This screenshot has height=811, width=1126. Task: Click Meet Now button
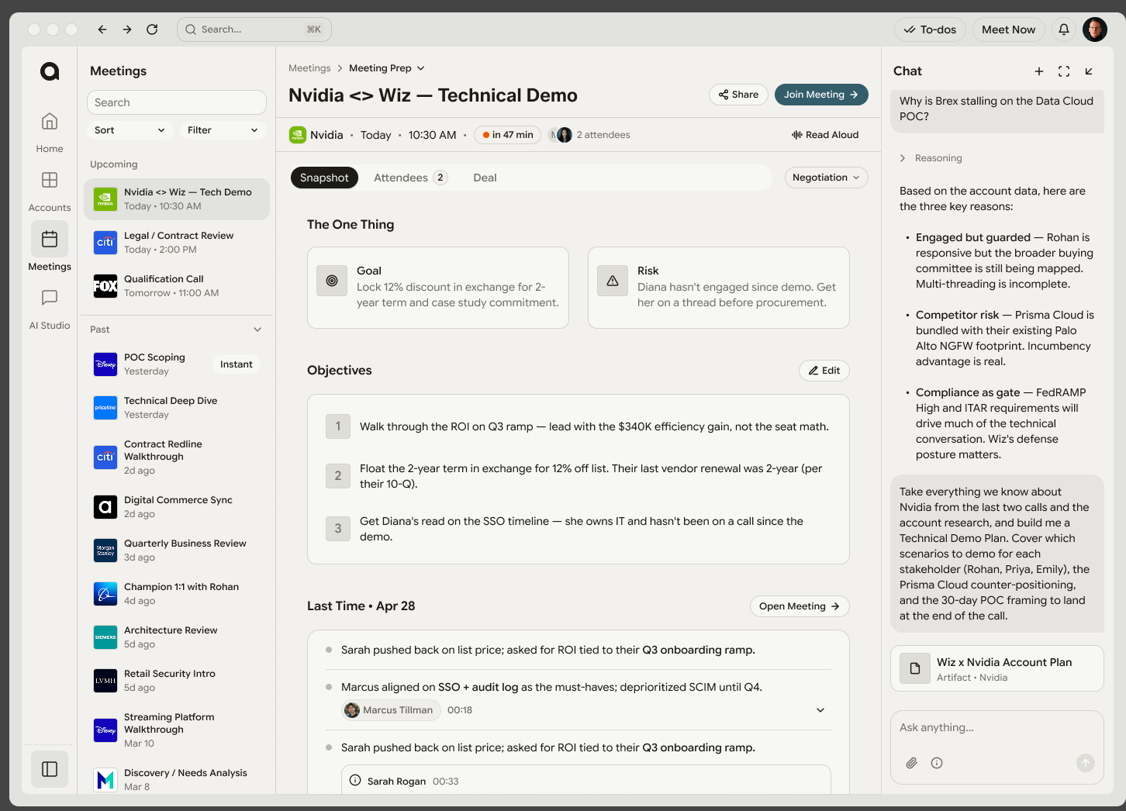[1008, 29]
